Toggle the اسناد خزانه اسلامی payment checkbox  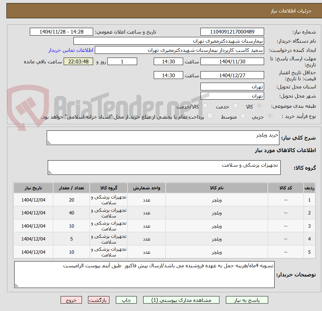[210, 116]
